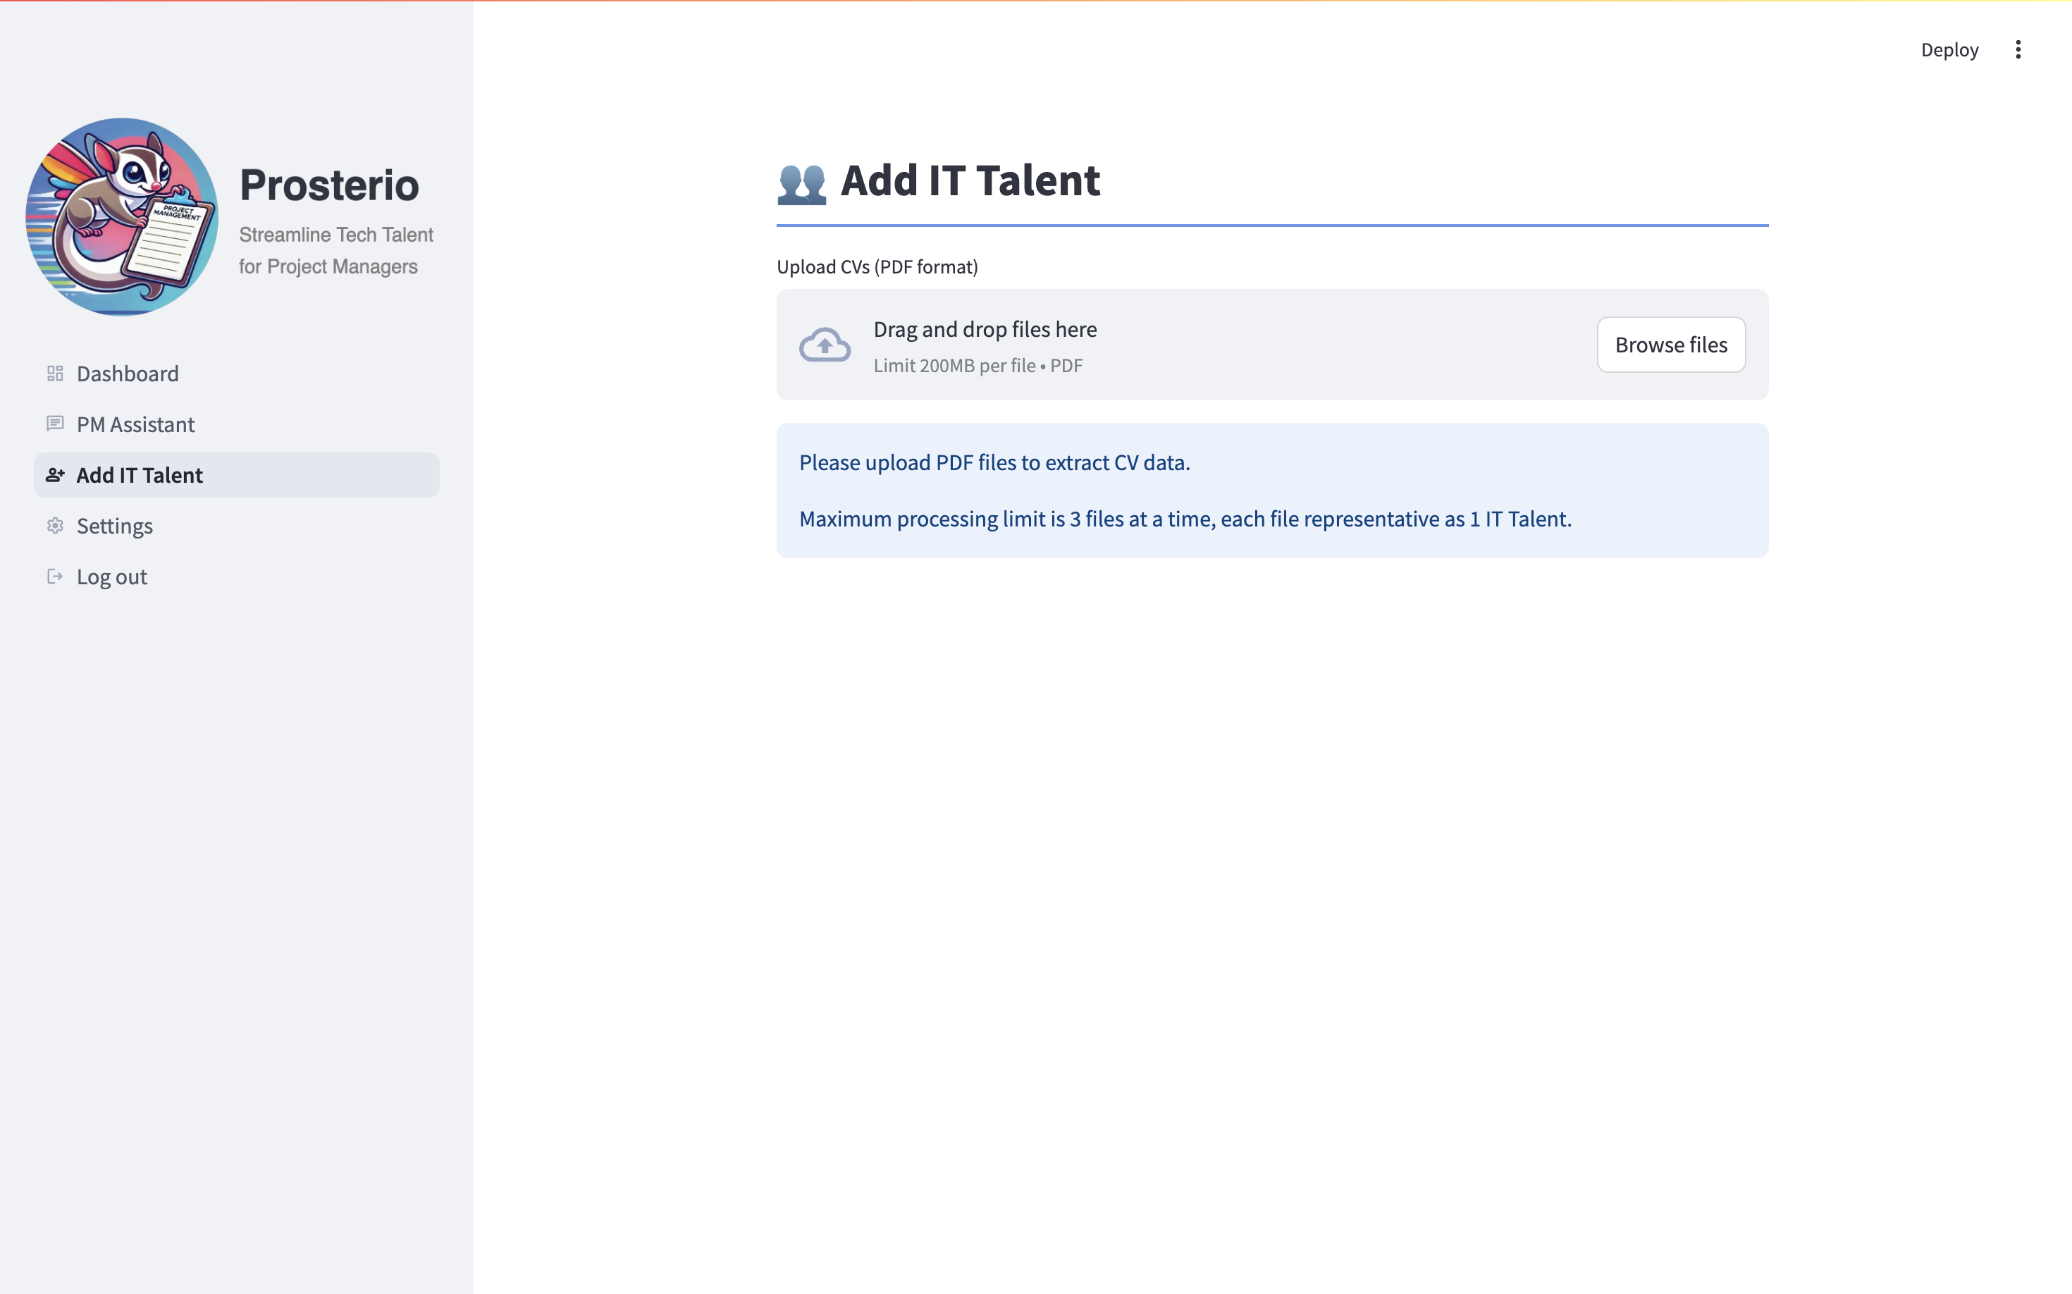Click the PM Assistant chat icon
2072x1294 pixels.
[55, 424]
